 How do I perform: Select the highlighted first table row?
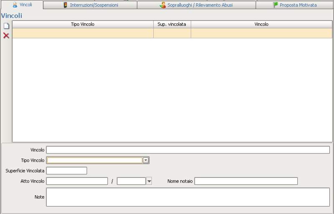(172, 33)
